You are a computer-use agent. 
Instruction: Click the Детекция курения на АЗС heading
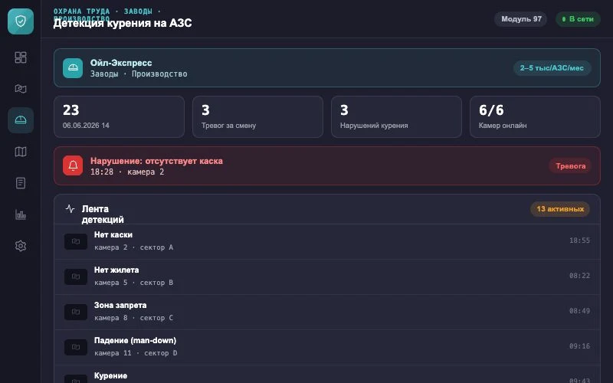click(123, 23)
